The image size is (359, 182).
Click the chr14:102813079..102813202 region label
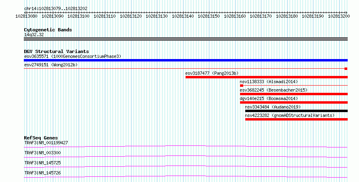(x=56, y=8)
